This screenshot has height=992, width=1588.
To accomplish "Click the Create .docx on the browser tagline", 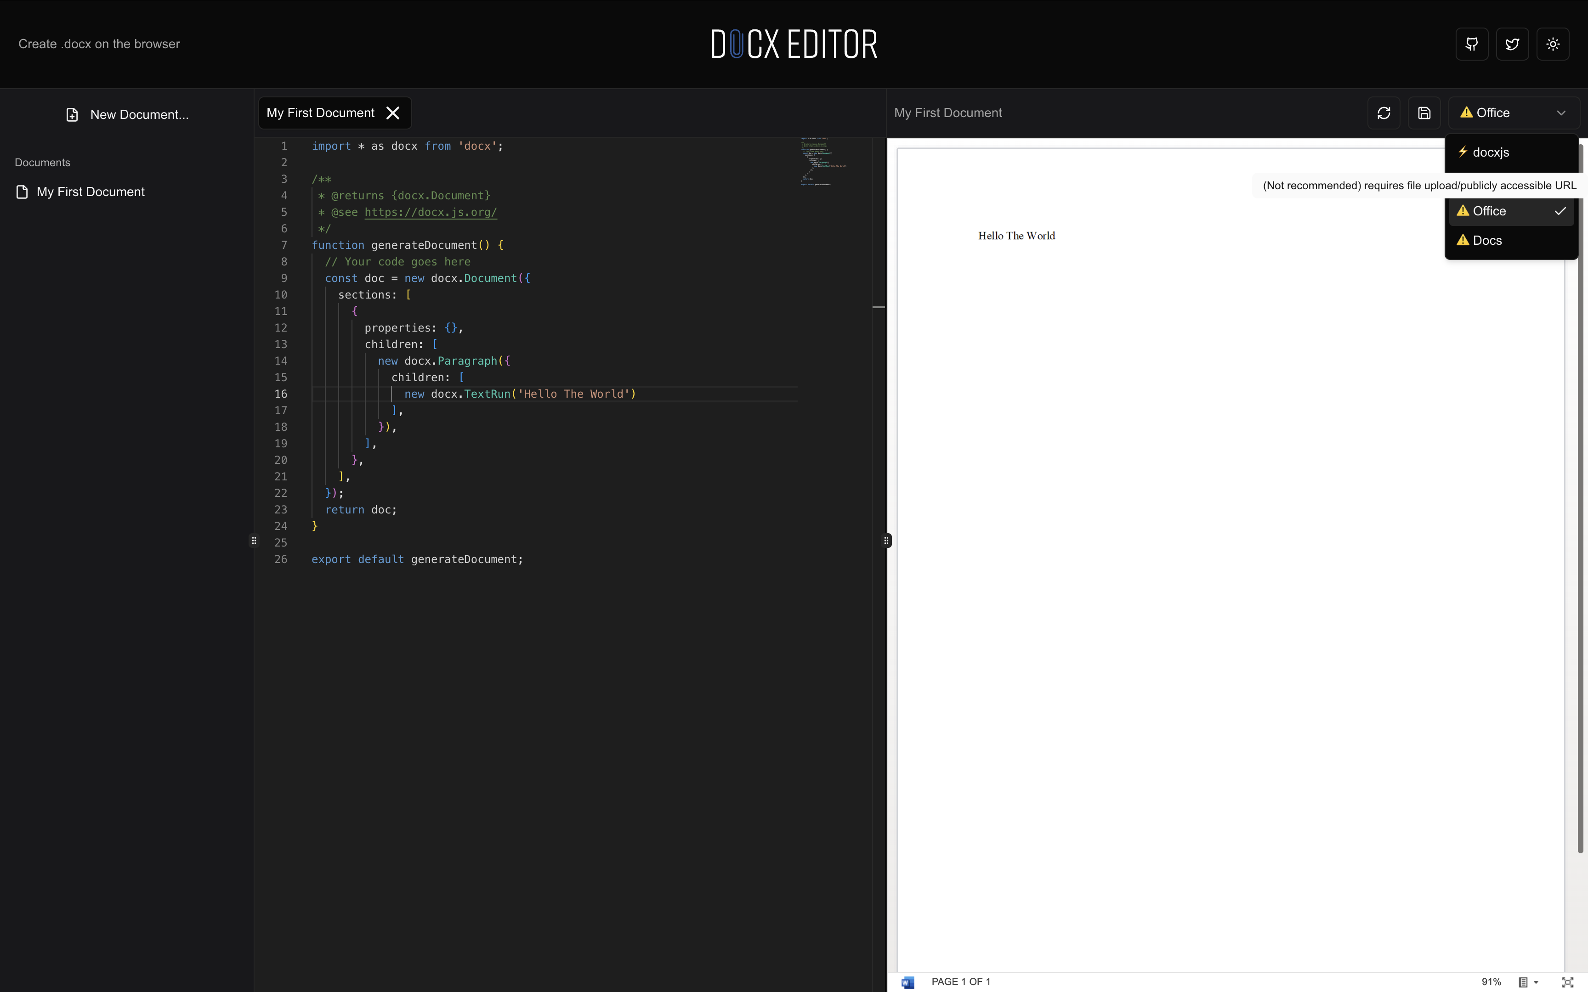I will point(99,44).
